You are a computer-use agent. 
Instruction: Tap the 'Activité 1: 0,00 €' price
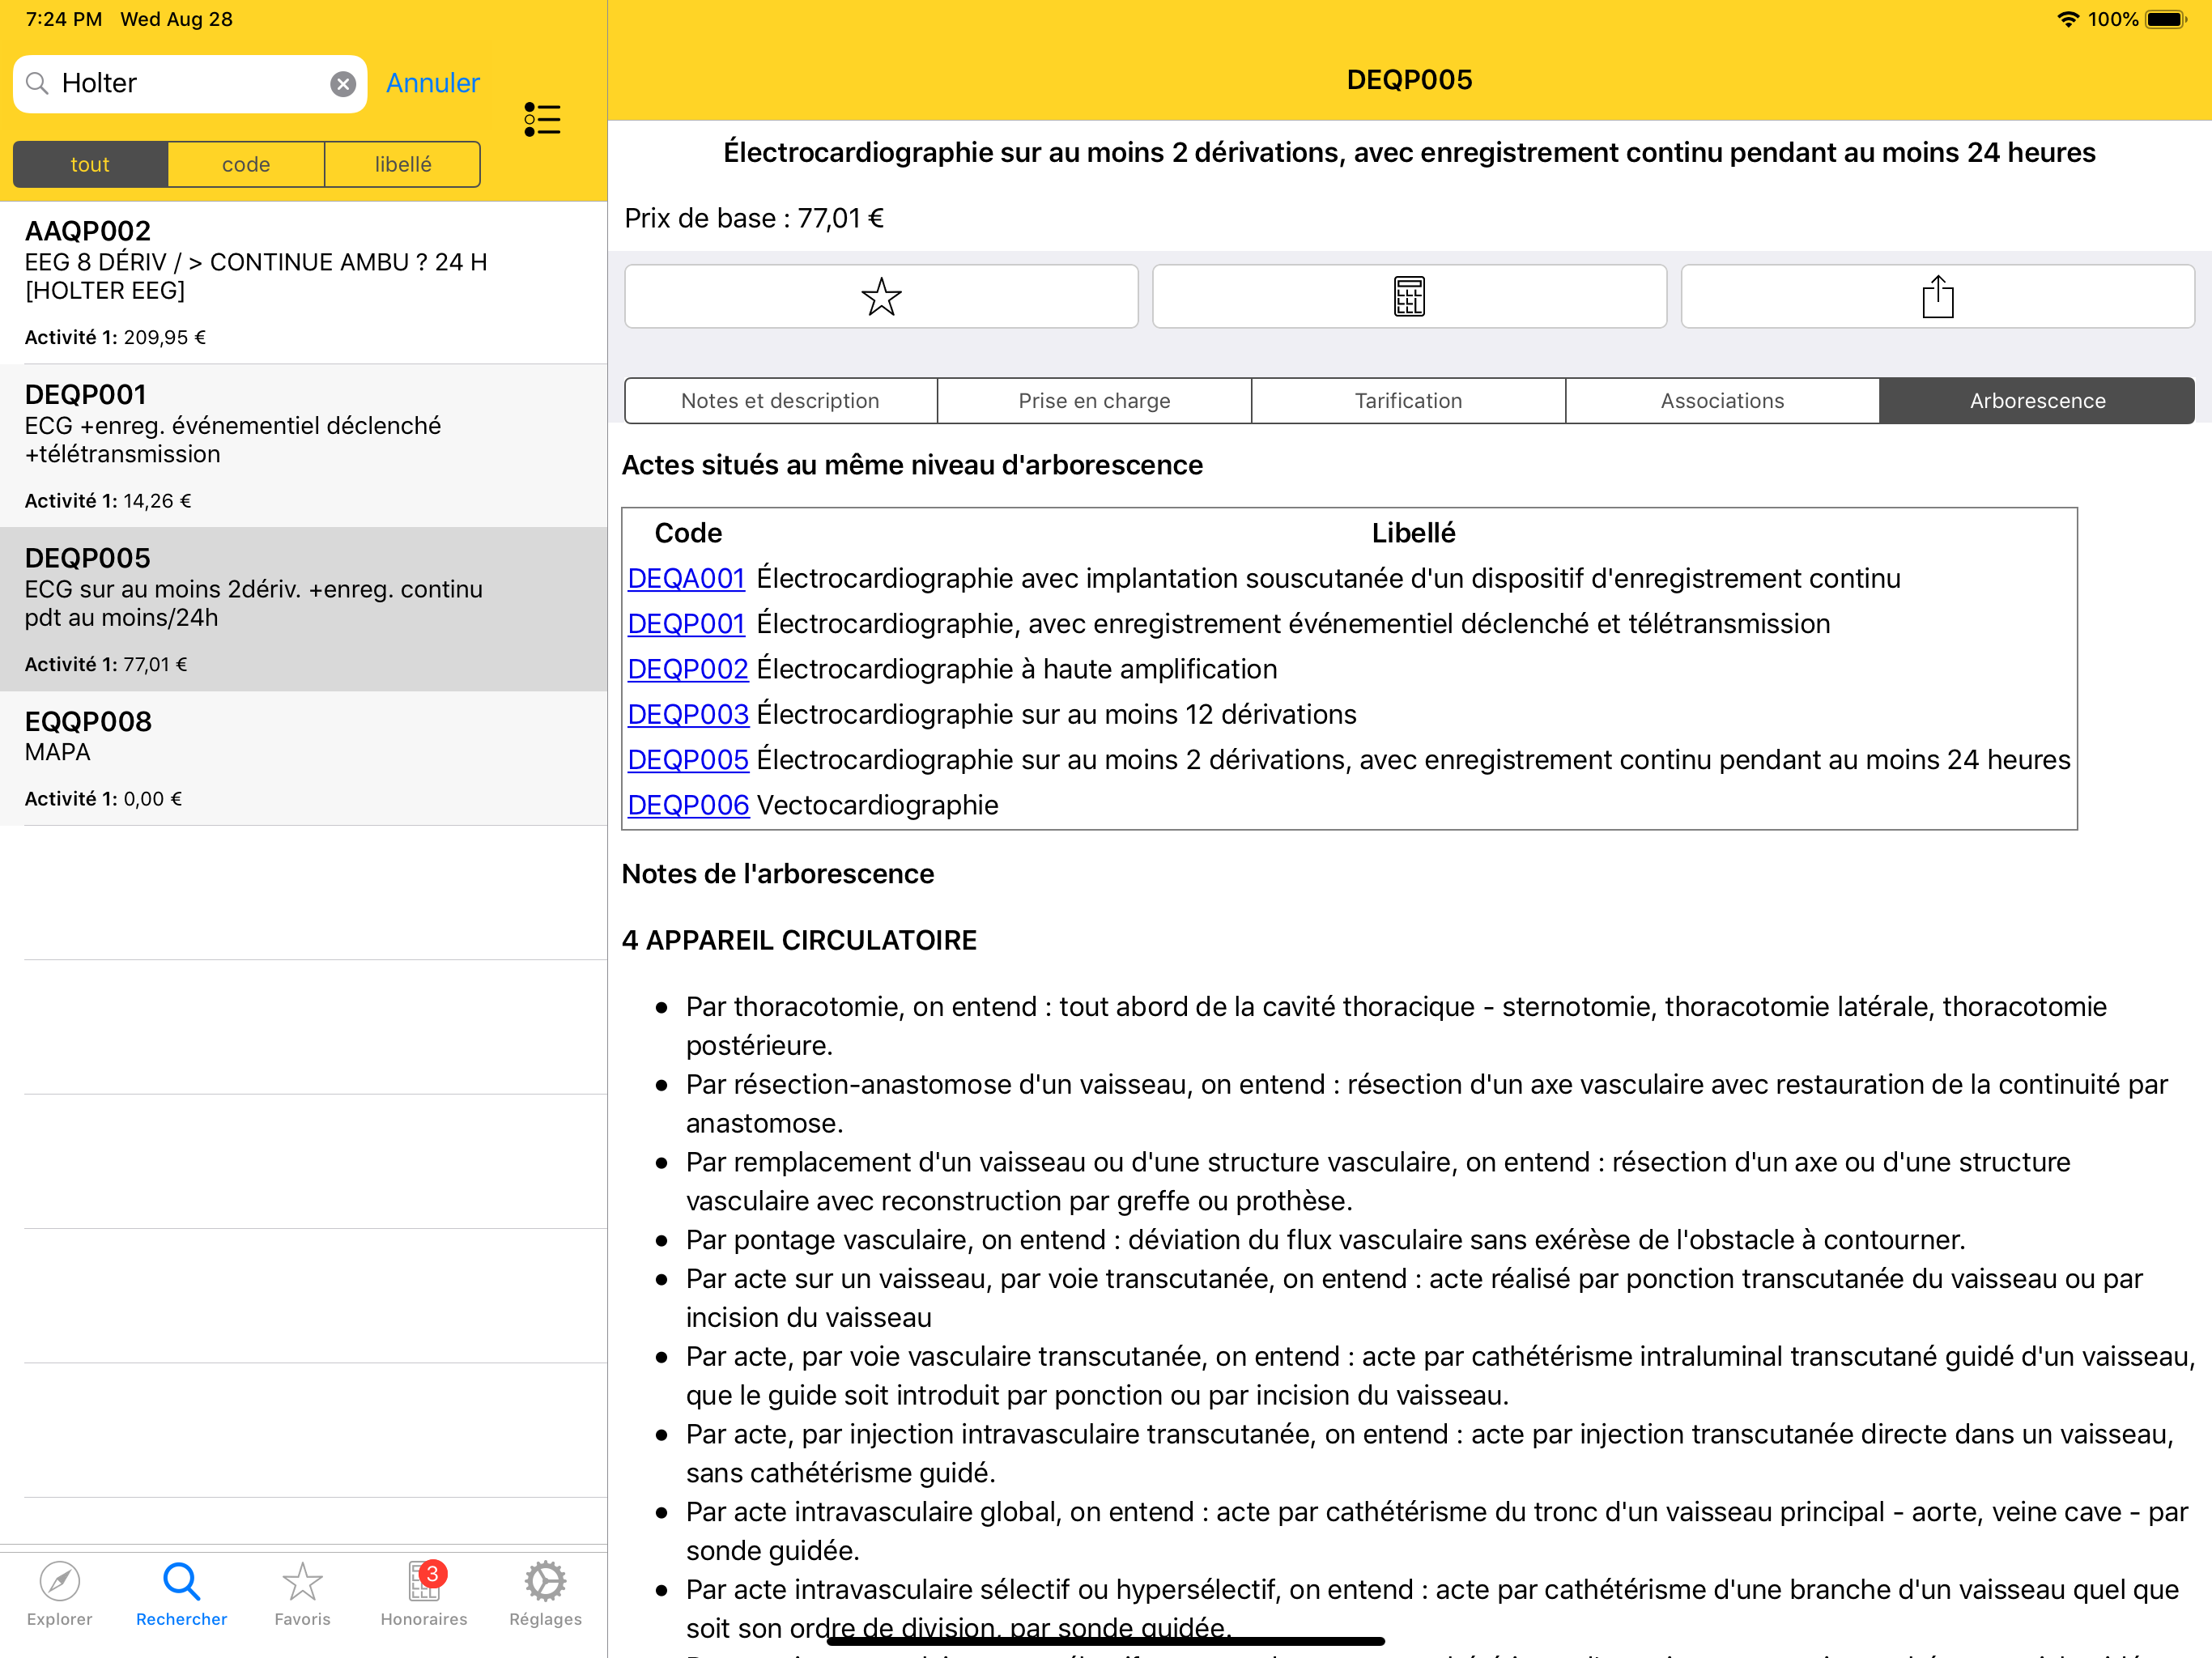click(x=103, y=799)
